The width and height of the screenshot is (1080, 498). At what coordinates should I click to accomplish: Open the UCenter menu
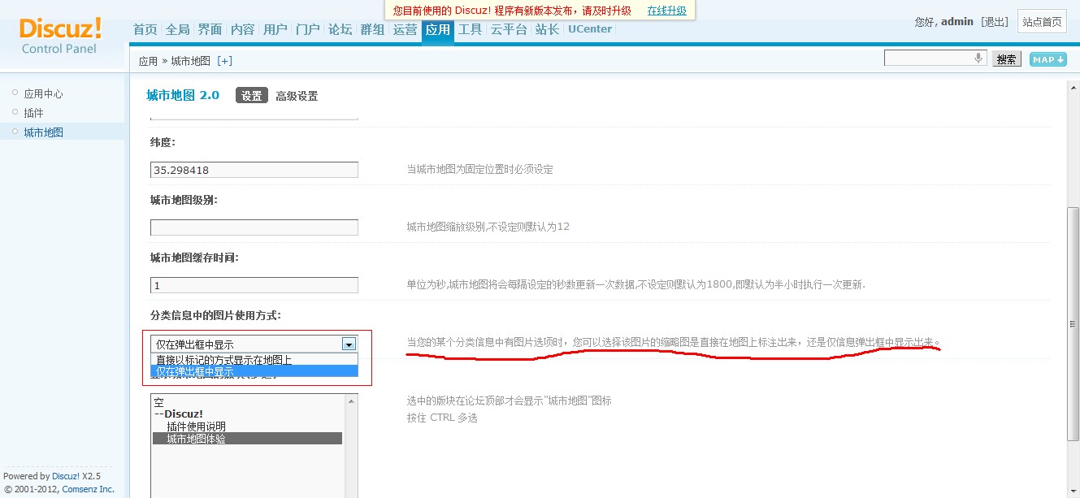coord(590,29)
